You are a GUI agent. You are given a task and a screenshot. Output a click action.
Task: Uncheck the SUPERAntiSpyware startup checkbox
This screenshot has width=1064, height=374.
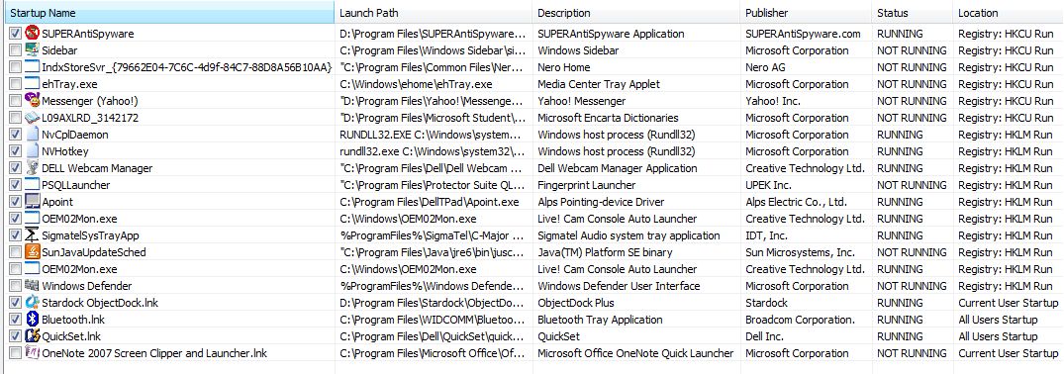click(x=15, y=34)
